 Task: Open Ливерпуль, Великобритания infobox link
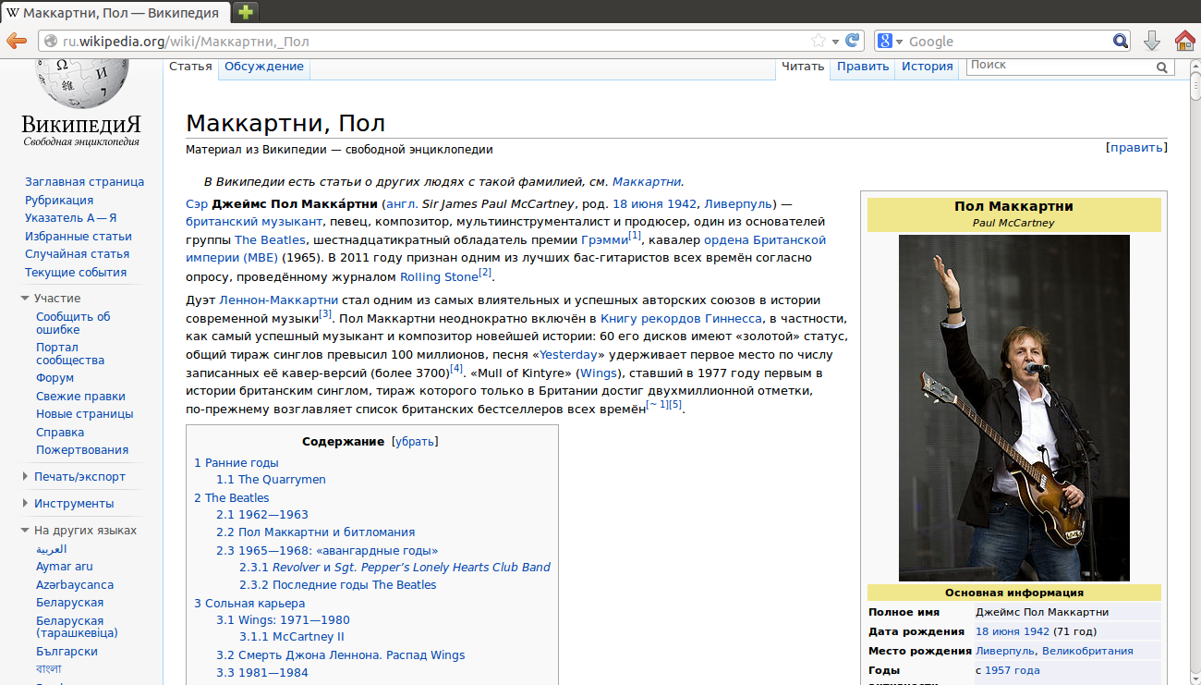coord(1054,651)
